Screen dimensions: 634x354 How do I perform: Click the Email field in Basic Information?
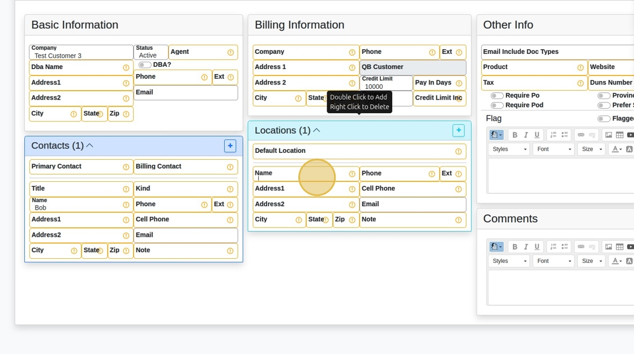186,93
